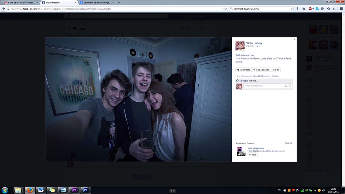Switch to the Boîte de réception tab
This screenshot has height=194, width=345.
click(x=20, y=3)
